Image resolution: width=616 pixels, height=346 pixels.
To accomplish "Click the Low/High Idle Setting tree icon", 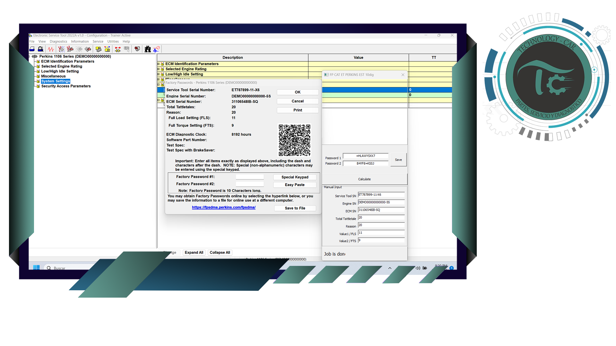I will 38,71.
